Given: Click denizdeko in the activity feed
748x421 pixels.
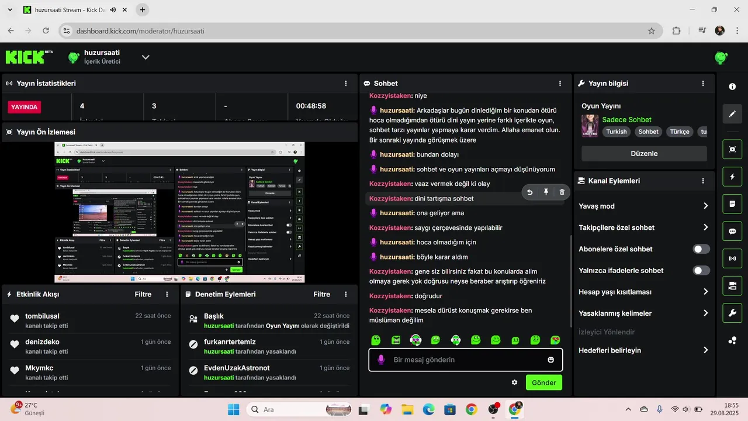Looking at the screenshot, I should coord(42,342).
